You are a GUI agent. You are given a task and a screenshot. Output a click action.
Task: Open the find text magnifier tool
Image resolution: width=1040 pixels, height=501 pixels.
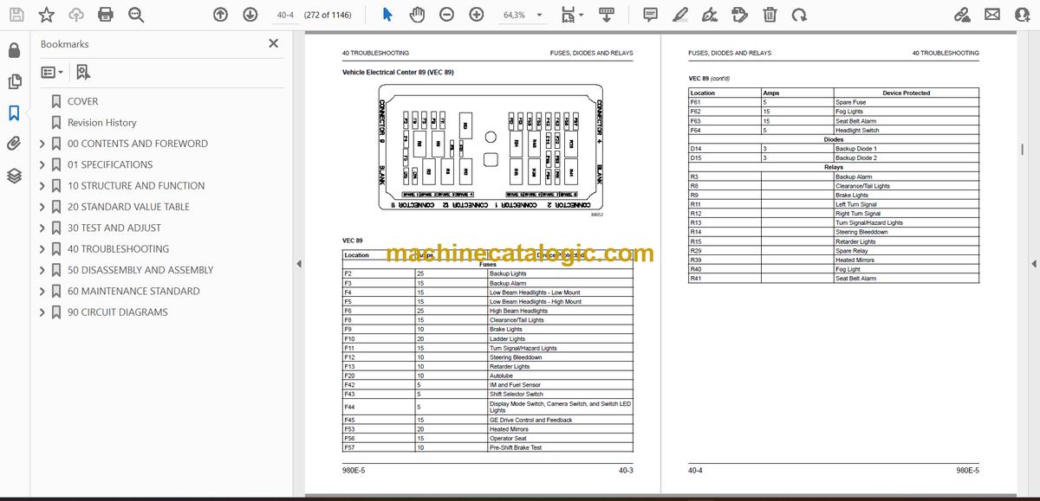point(136,15)
